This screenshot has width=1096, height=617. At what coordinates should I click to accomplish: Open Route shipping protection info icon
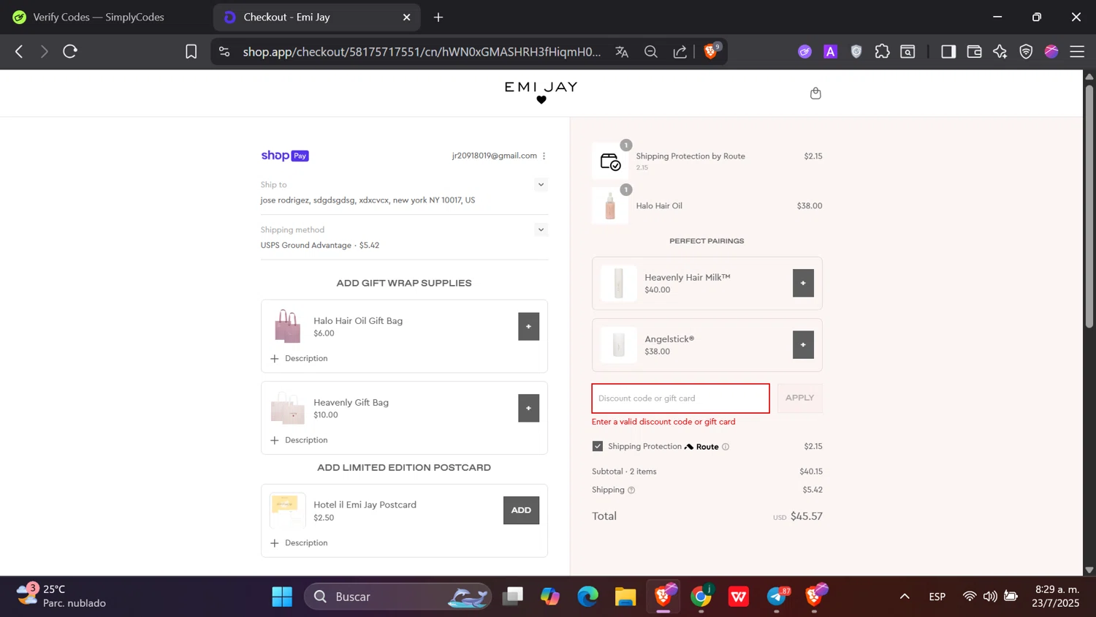pos(726,447)
